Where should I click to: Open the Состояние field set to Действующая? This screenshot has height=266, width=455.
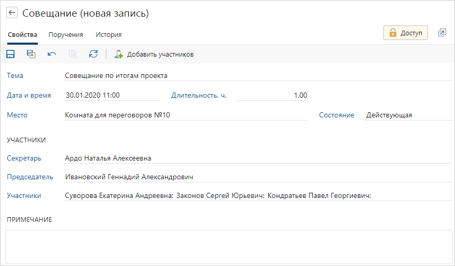coord(407,115)
